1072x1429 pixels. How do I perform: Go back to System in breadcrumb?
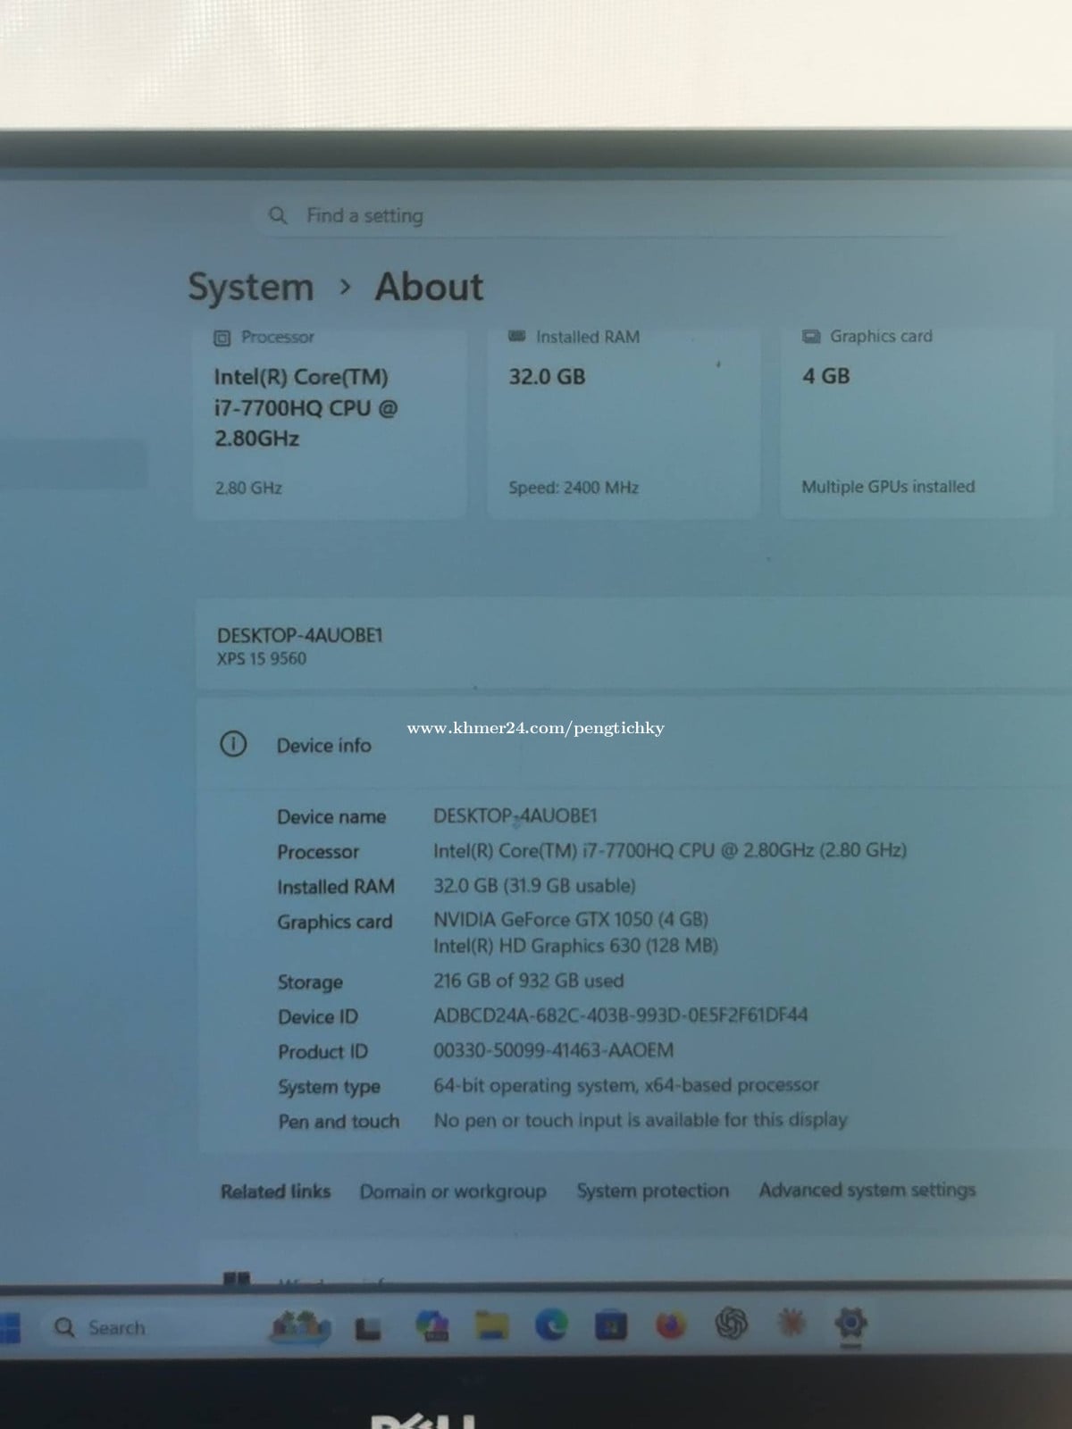[x=251, y=288]
